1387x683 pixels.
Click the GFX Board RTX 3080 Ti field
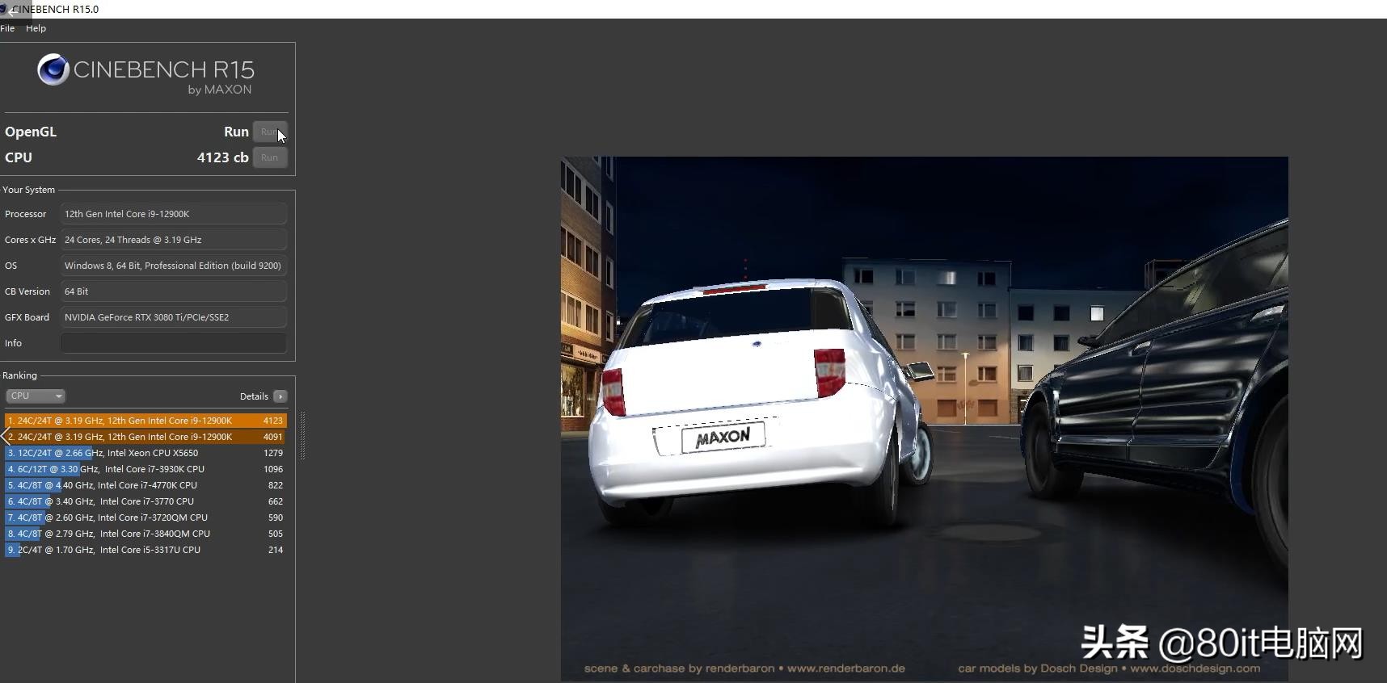point(174,317)
